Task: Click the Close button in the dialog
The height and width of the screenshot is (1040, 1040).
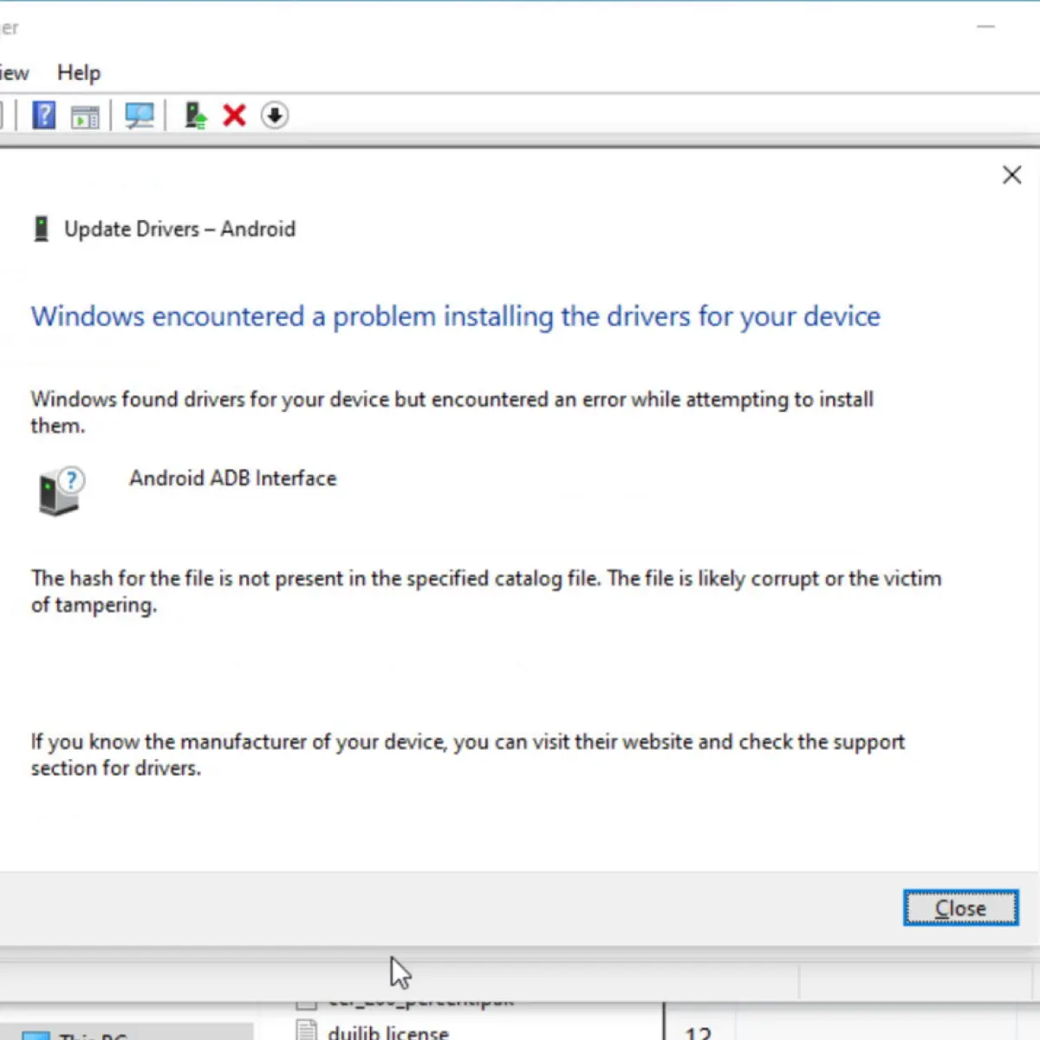Action: pos(960,907)
